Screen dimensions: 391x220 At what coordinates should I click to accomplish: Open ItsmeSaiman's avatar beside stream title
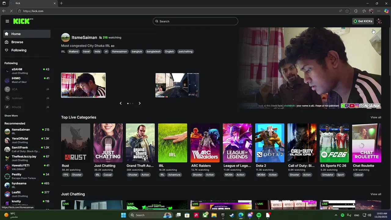click(65, 38)
